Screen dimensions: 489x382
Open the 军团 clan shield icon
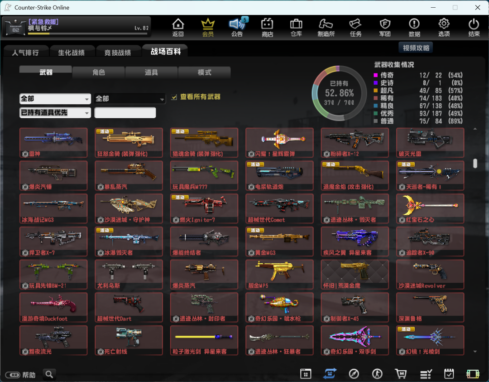click(385, 27)
